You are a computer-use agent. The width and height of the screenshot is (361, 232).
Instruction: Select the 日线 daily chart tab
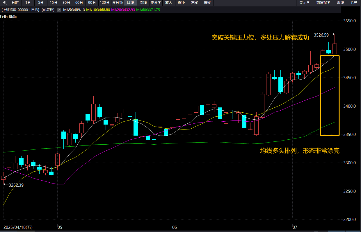tap(130, 3)
